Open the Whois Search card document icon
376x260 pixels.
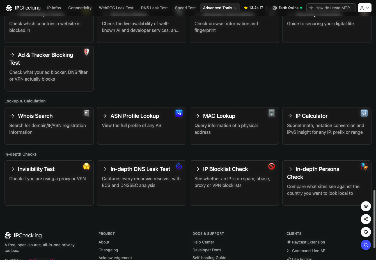click(x=87, y=113)
